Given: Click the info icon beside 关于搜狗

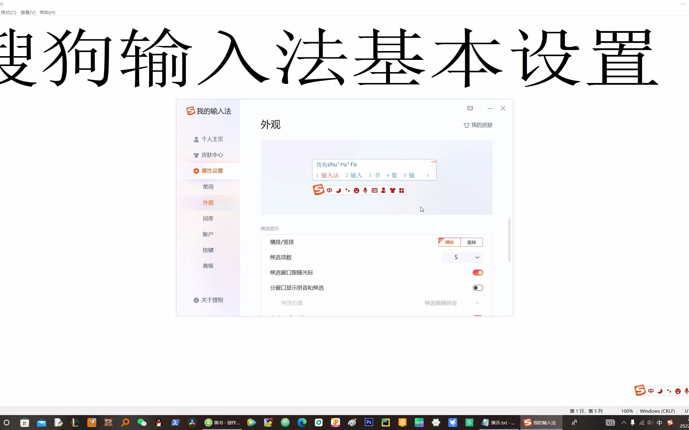Looking at the screenshot, I should click(196, 300).
